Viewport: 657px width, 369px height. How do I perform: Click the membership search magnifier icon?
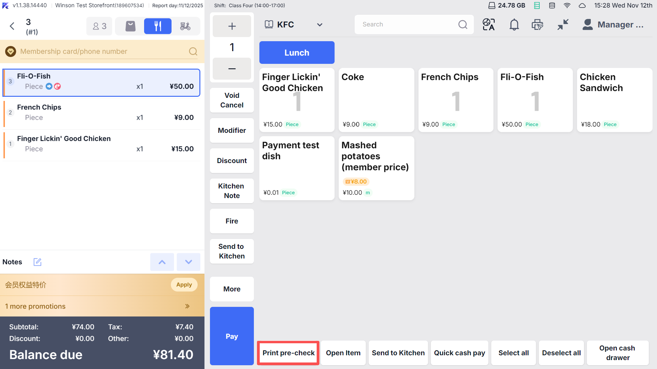click(193, 51)
